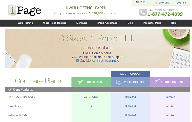Open the Promote iPage menu
The width and height of the screenshot is (192, 122).
[152, 23]
